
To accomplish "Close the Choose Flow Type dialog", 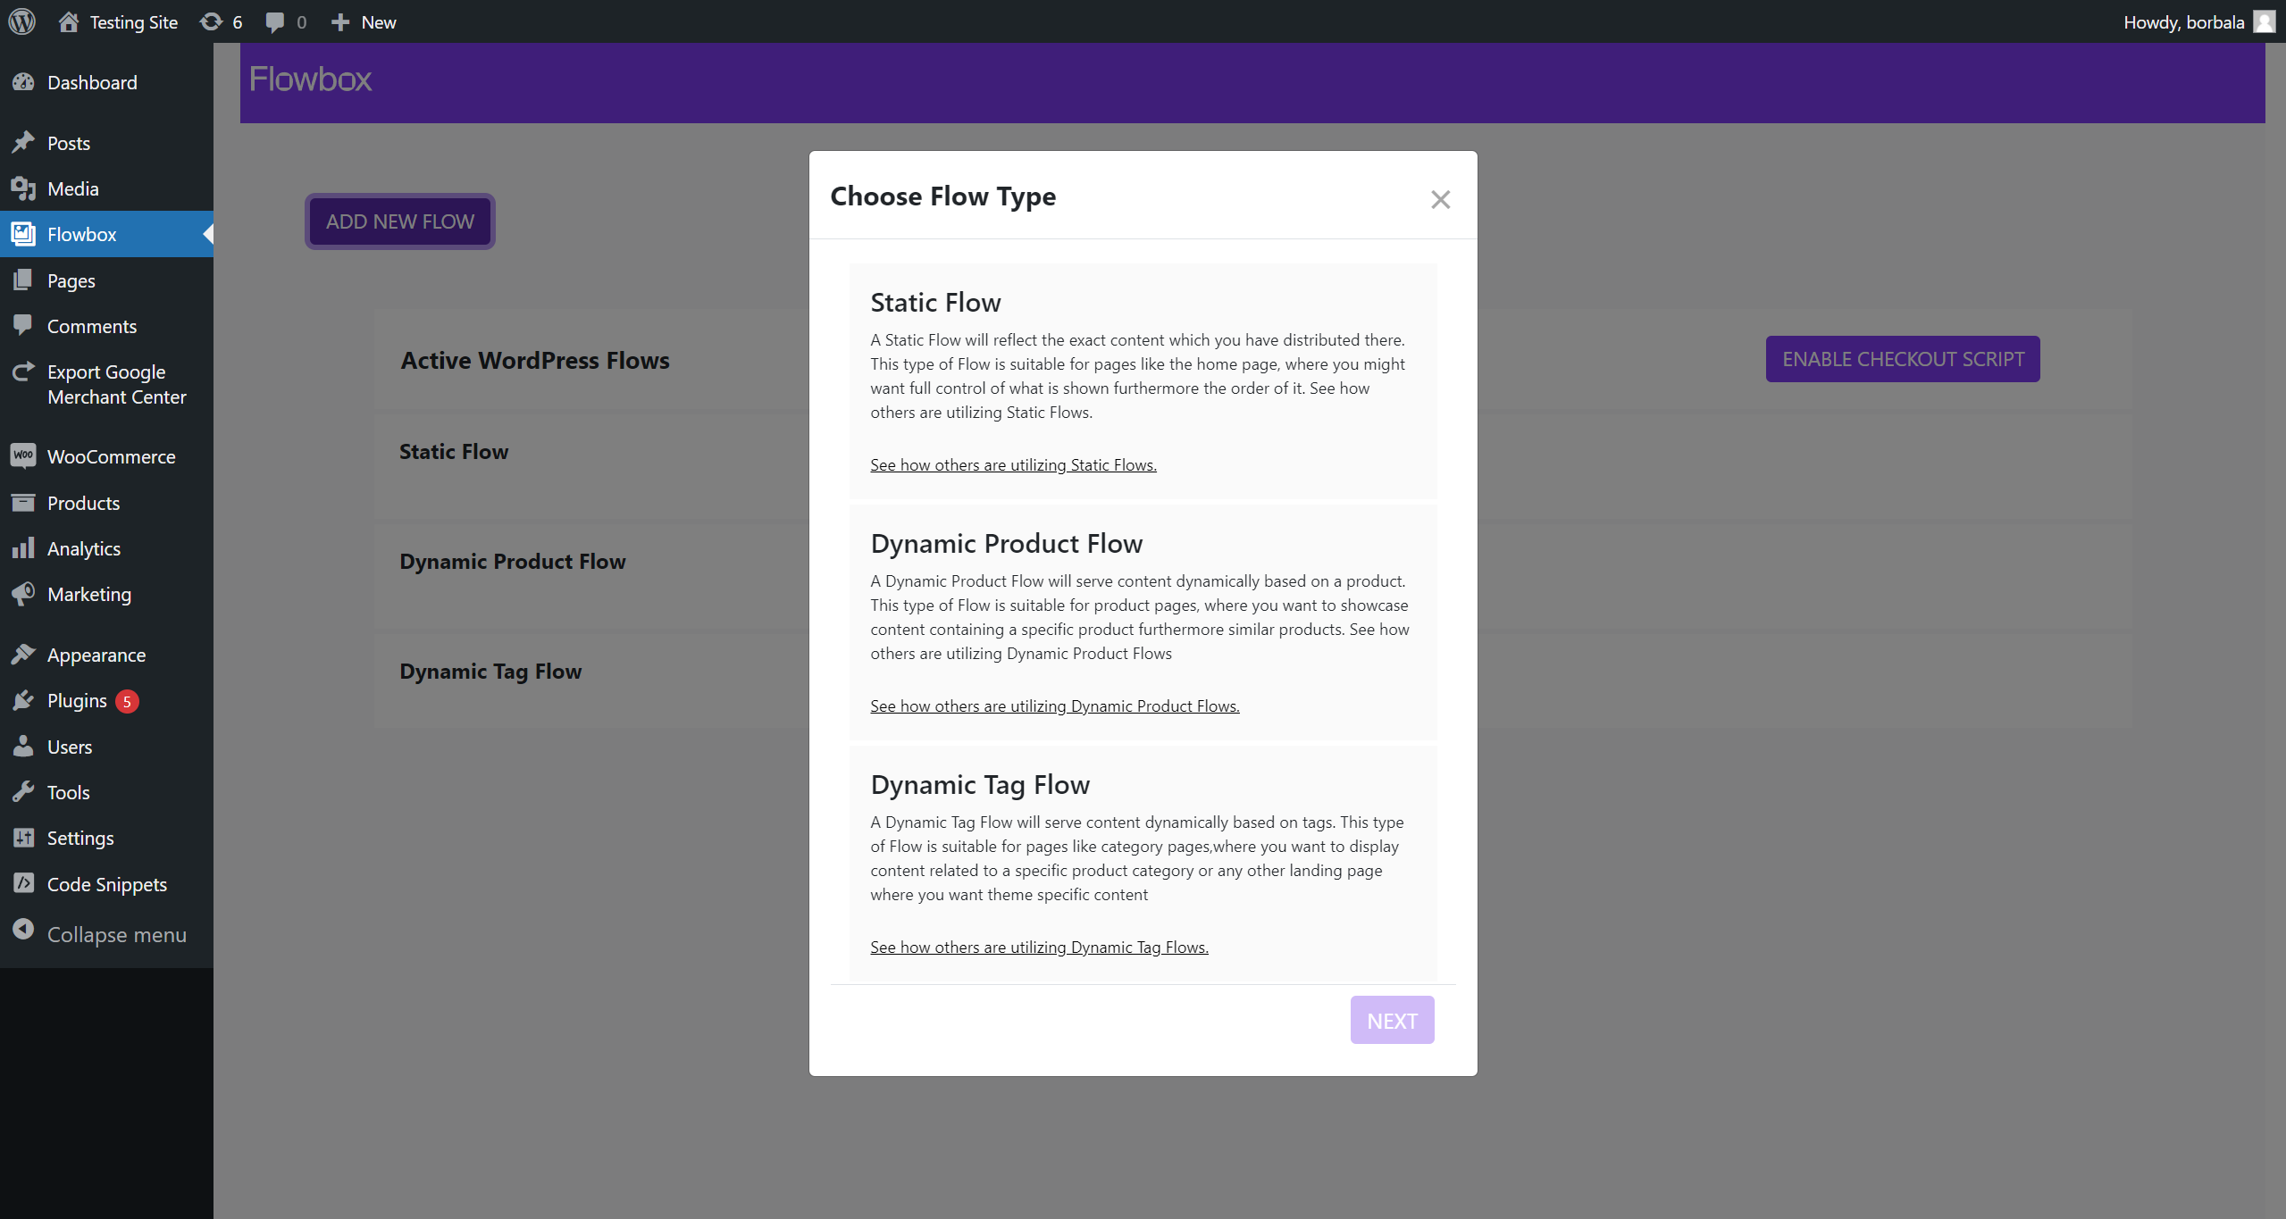I will pos(1440,199).
